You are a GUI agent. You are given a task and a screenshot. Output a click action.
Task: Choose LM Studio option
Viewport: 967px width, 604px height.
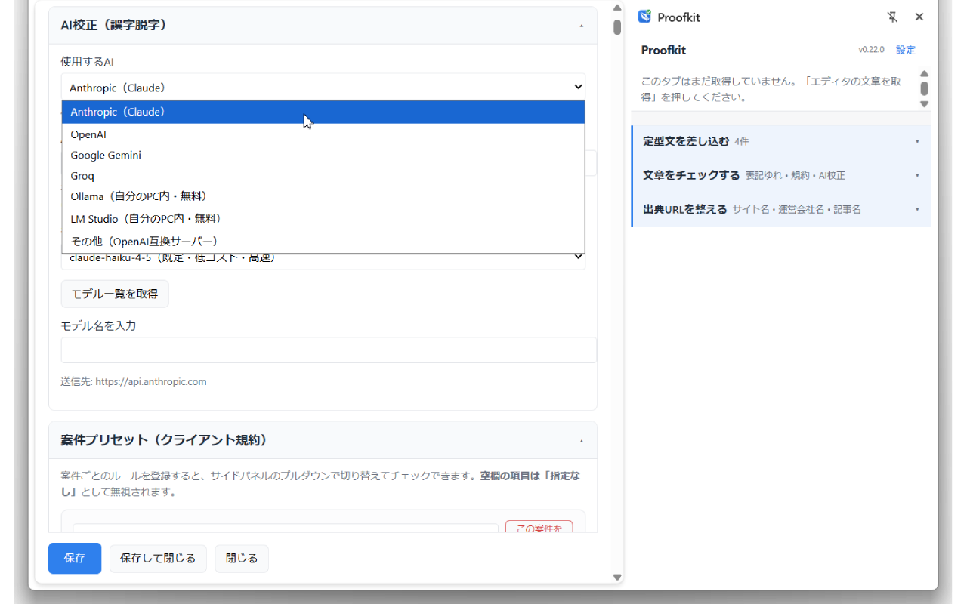point(323,219)
